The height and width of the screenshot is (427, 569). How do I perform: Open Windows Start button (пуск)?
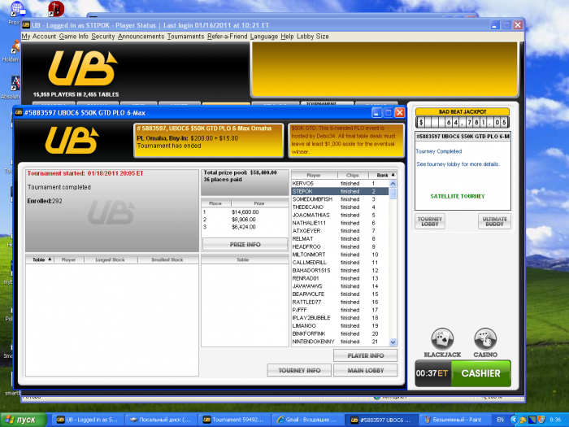click(x=24, y=420)
